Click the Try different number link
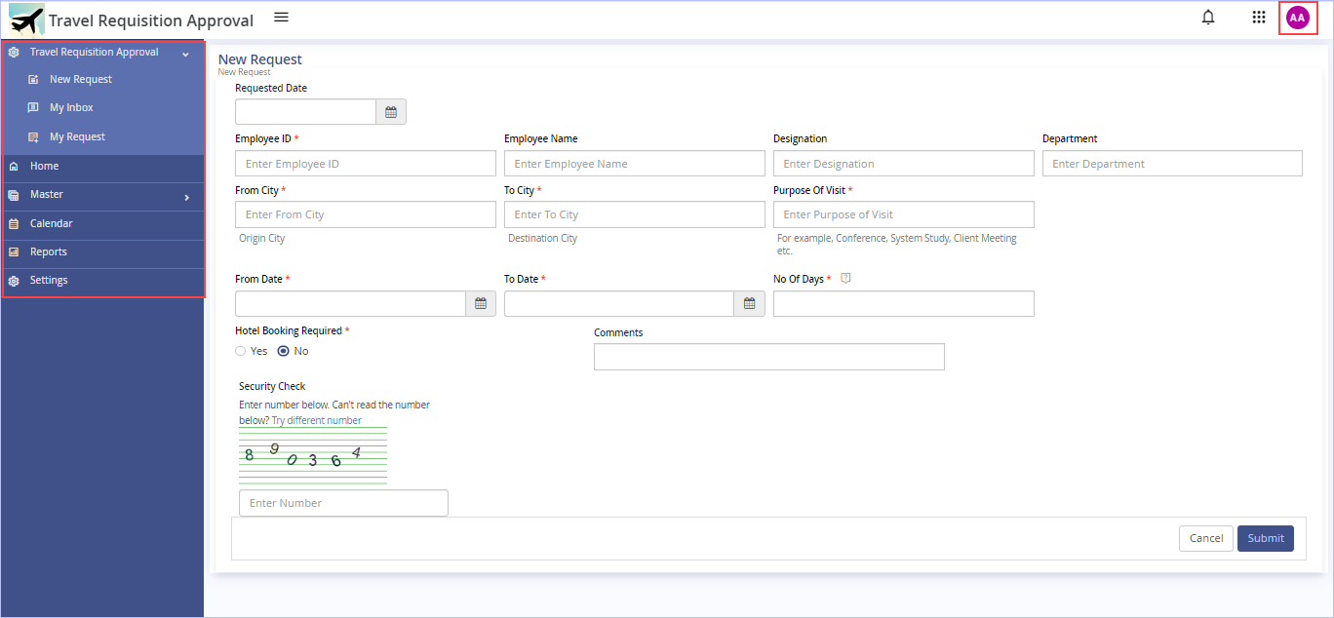Viewport: 1334px width, 618px height. (317, 421)
